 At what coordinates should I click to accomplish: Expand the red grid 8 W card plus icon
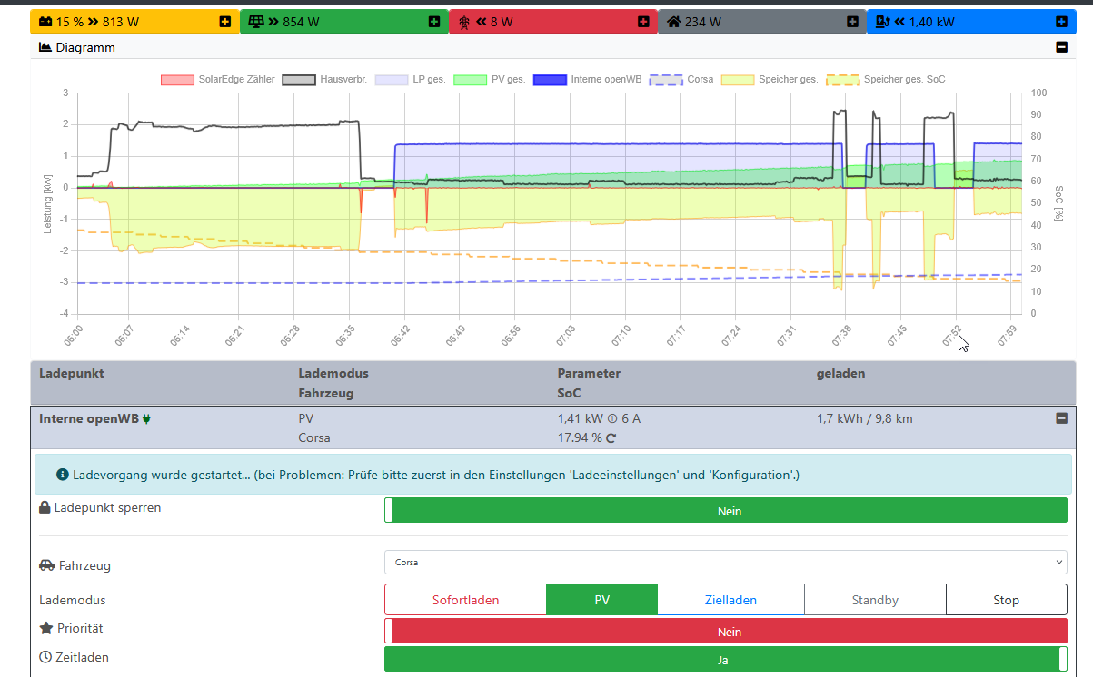click(643, 22)
